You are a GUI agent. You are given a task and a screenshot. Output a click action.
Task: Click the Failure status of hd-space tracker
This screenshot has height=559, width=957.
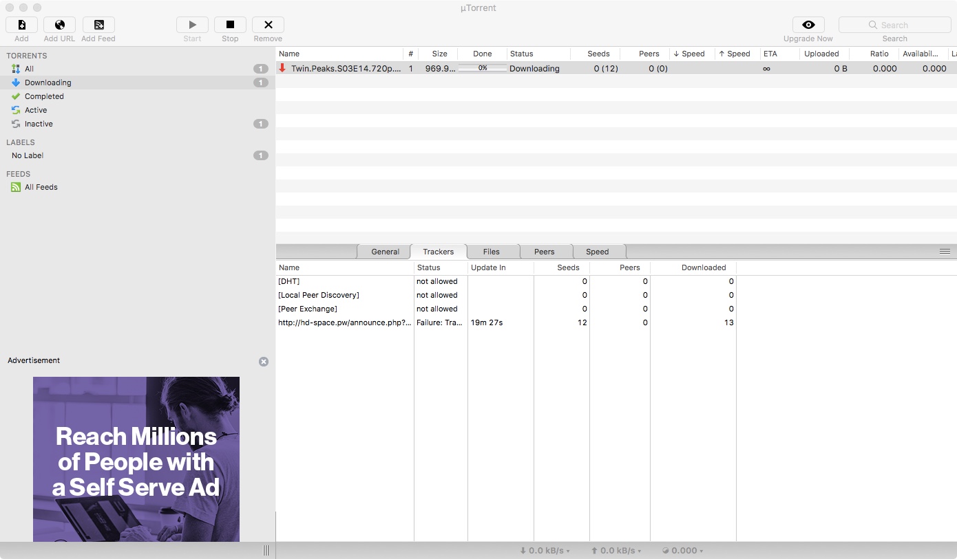[439, 322]
